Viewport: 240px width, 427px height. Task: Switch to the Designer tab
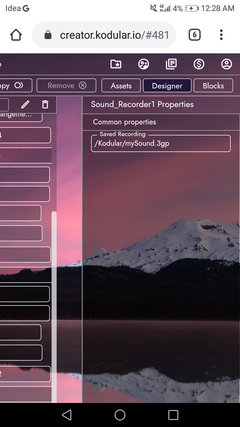(167, 86)
